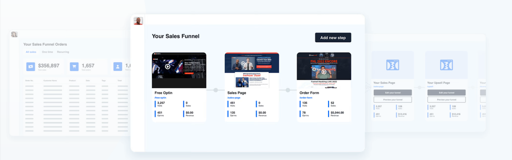Click the Date column header
This screenshot has height=160, width=512.
pyautogui.click(x=88, y=80)
